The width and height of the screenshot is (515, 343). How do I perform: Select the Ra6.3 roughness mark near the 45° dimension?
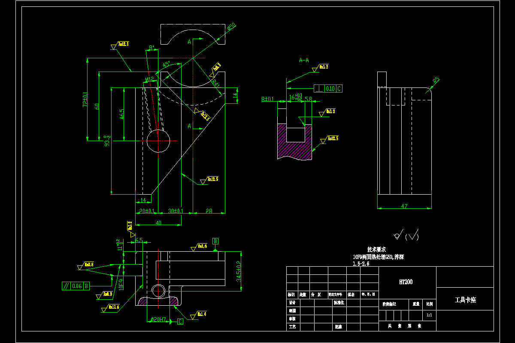coord(216,68)
